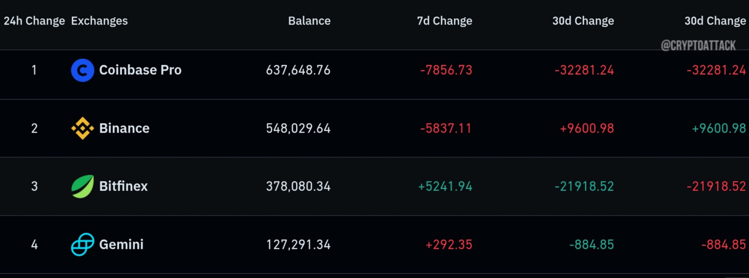
Task: Select Binance balance 548,029.64
Action: pyautogui.click(x=298, y=128)
